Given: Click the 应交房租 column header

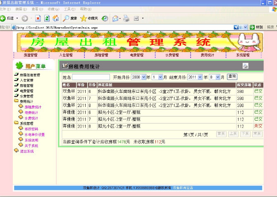Looking at the screenshot, I should coord(244,85).
